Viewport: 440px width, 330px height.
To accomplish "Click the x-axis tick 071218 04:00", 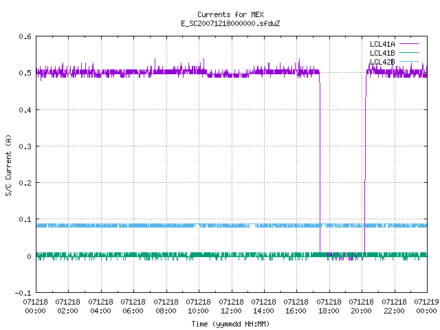I will coord(100,306).
